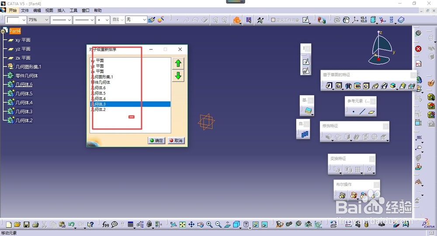Select xy 平面 in specification tree
This screenshot has width=437, height=236.
(23, 40)
